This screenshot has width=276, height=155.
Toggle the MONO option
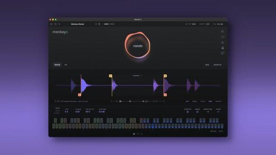pyautogui.click(x=198, y=112)
